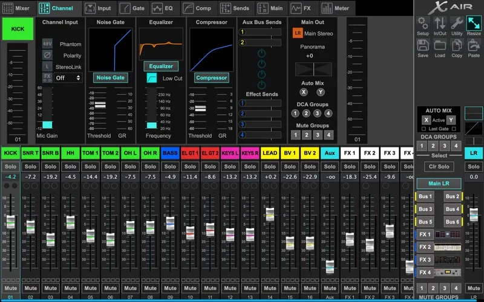This screenshot has width=484, height=302.
Task: Select the KEYS L channel label
Action: click(x=230, y=153)
